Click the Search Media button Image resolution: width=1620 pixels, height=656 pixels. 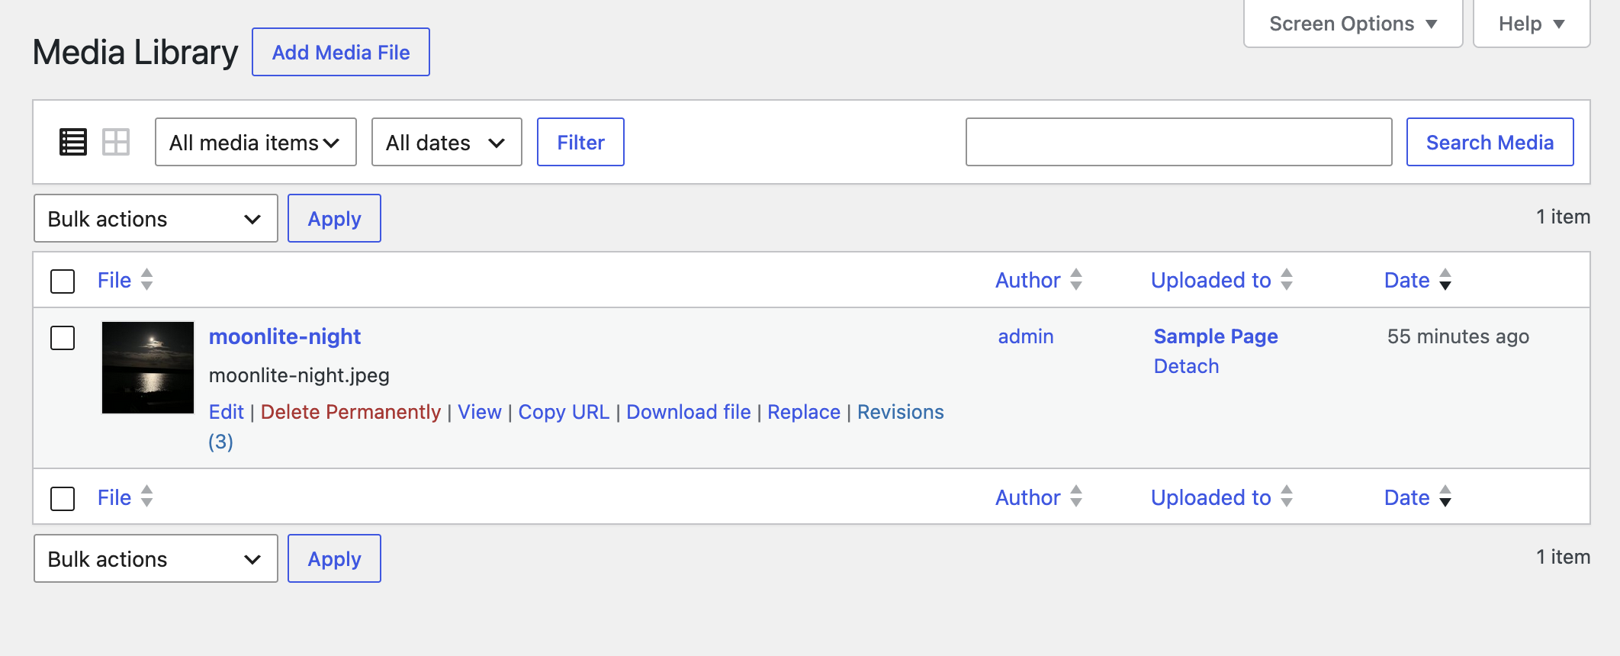(1490, 142)
